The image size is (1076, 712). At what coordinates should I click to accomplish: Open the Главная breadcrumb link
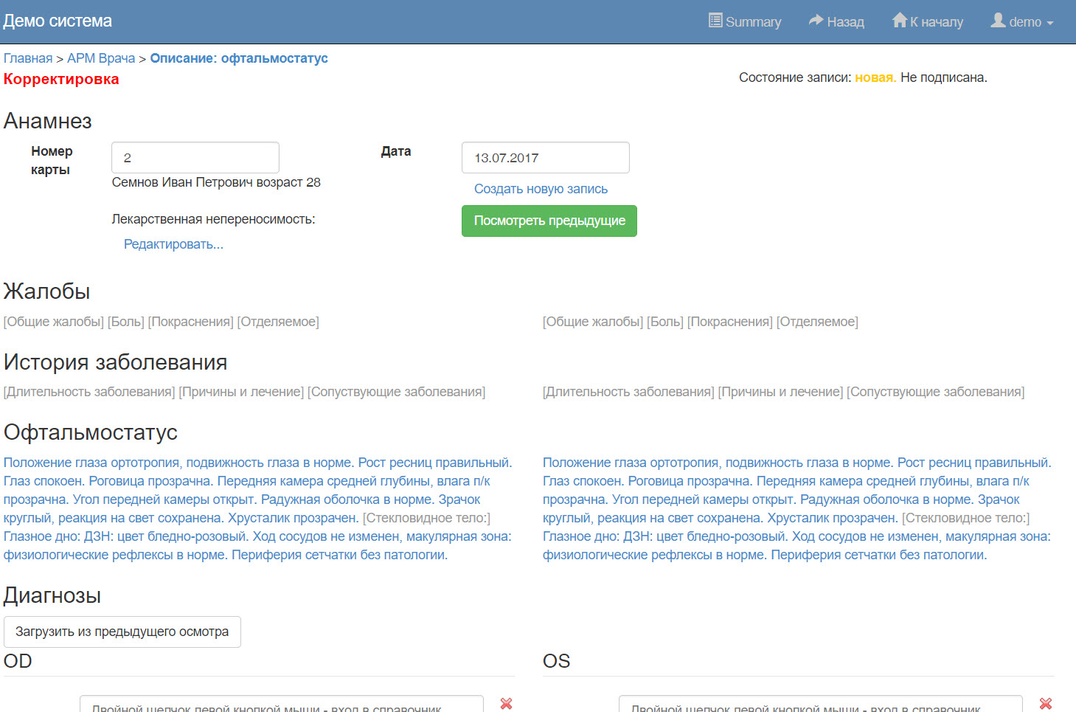tap(28, 58)
